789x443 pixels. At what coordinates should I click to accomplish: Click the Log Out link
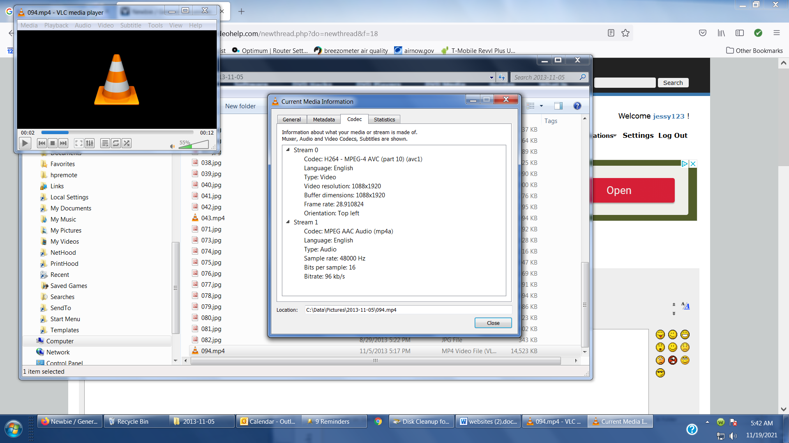click(x=672, y=135)
